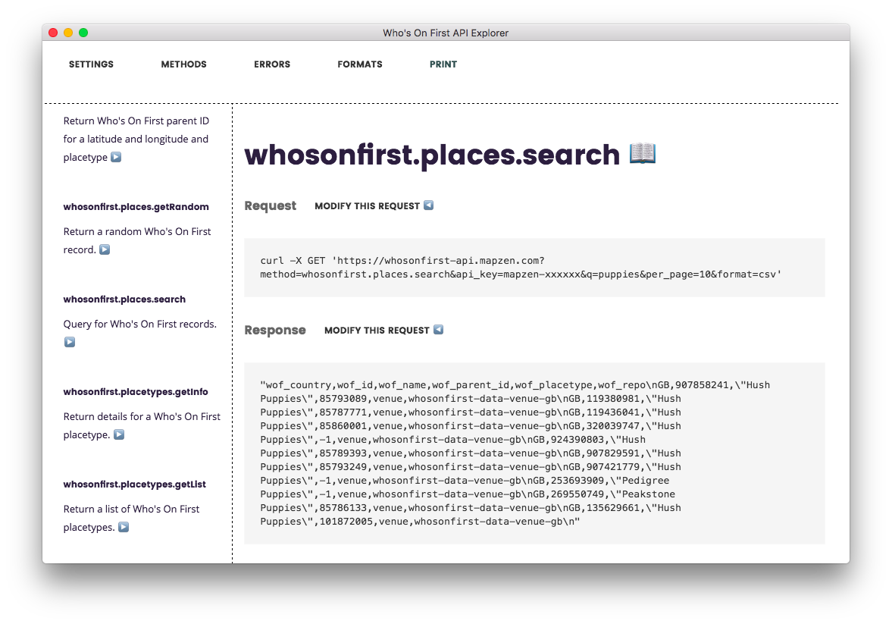Click the book icon beside whosonfirst.places.search title
The height and width of the screenshot is (624, 892).
(643, 154)
